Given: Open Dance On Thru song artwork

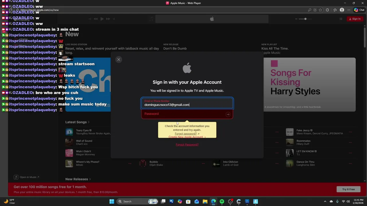Looking at the screenshot, I should 290,163.
